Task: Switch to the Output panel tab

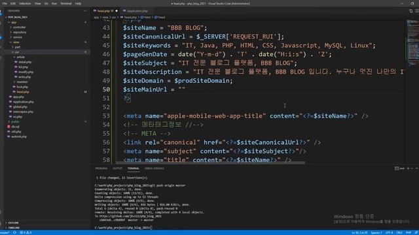Action: 117,168
